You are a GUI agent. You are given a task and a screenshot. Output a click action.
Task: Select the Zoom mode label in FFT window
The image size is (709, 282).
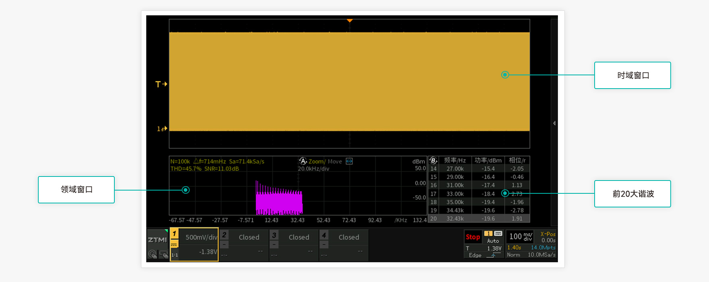[316, 161]
